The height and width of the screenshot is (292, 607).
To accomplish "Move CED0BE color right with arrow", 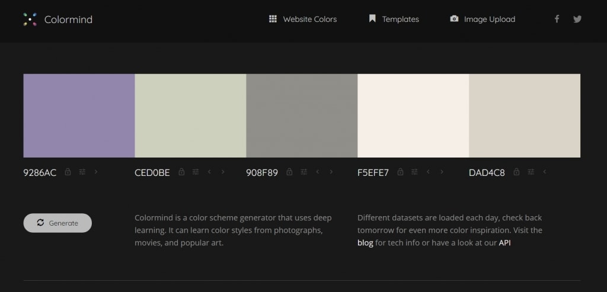I will (x=223, y=172).
